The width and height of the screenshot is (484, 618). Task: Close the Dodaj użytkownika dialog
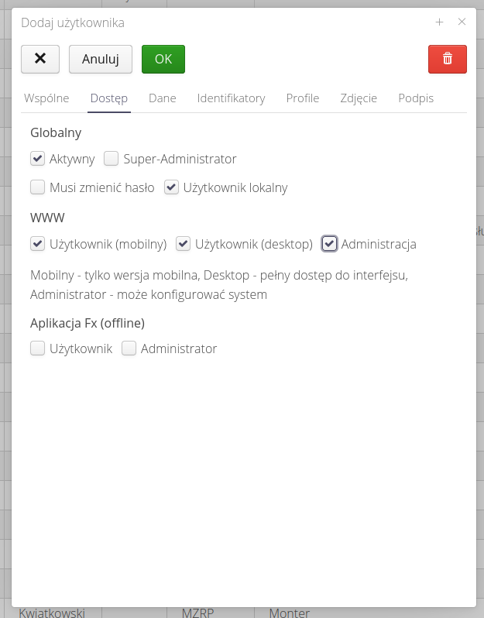(462, 22)
